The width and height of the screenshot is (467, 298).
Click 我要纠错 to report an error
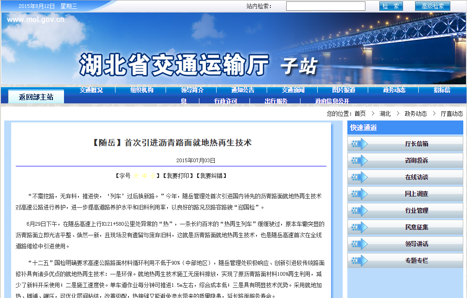pos(211,176)
